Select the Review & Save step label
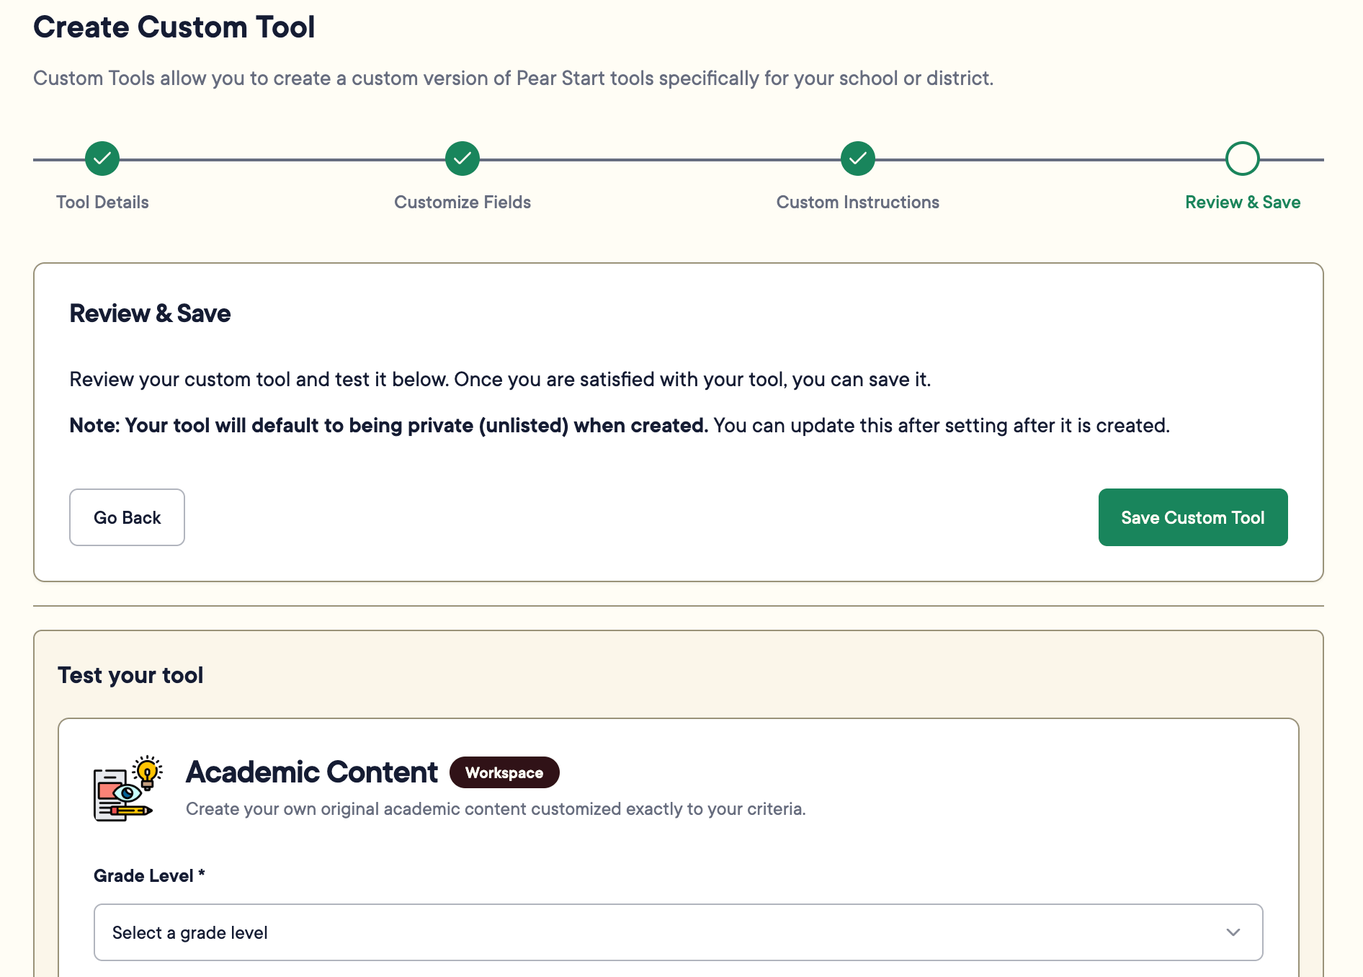This screenshot has width=1363, height=977. [1243, 202]
